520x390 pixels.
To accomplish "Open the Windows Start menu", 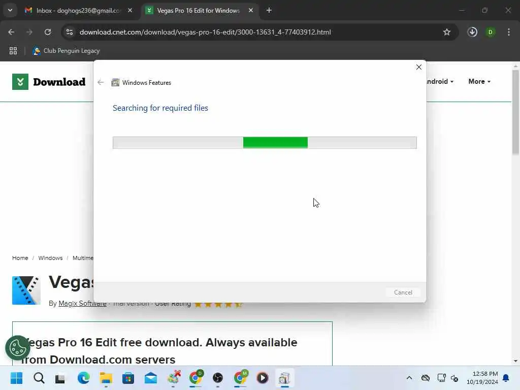I will pyautogui.click(x=17, y=378).
